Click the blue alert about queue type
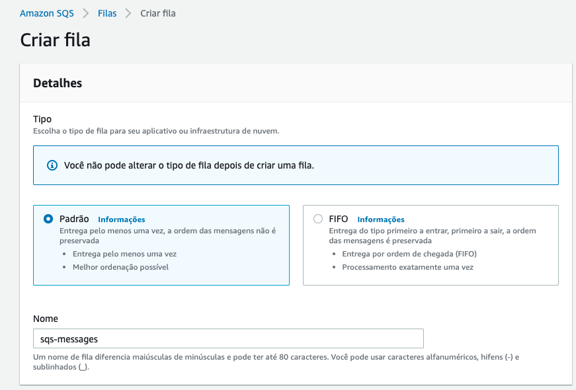This screenshot has height=390, width=576. (296, 165)
